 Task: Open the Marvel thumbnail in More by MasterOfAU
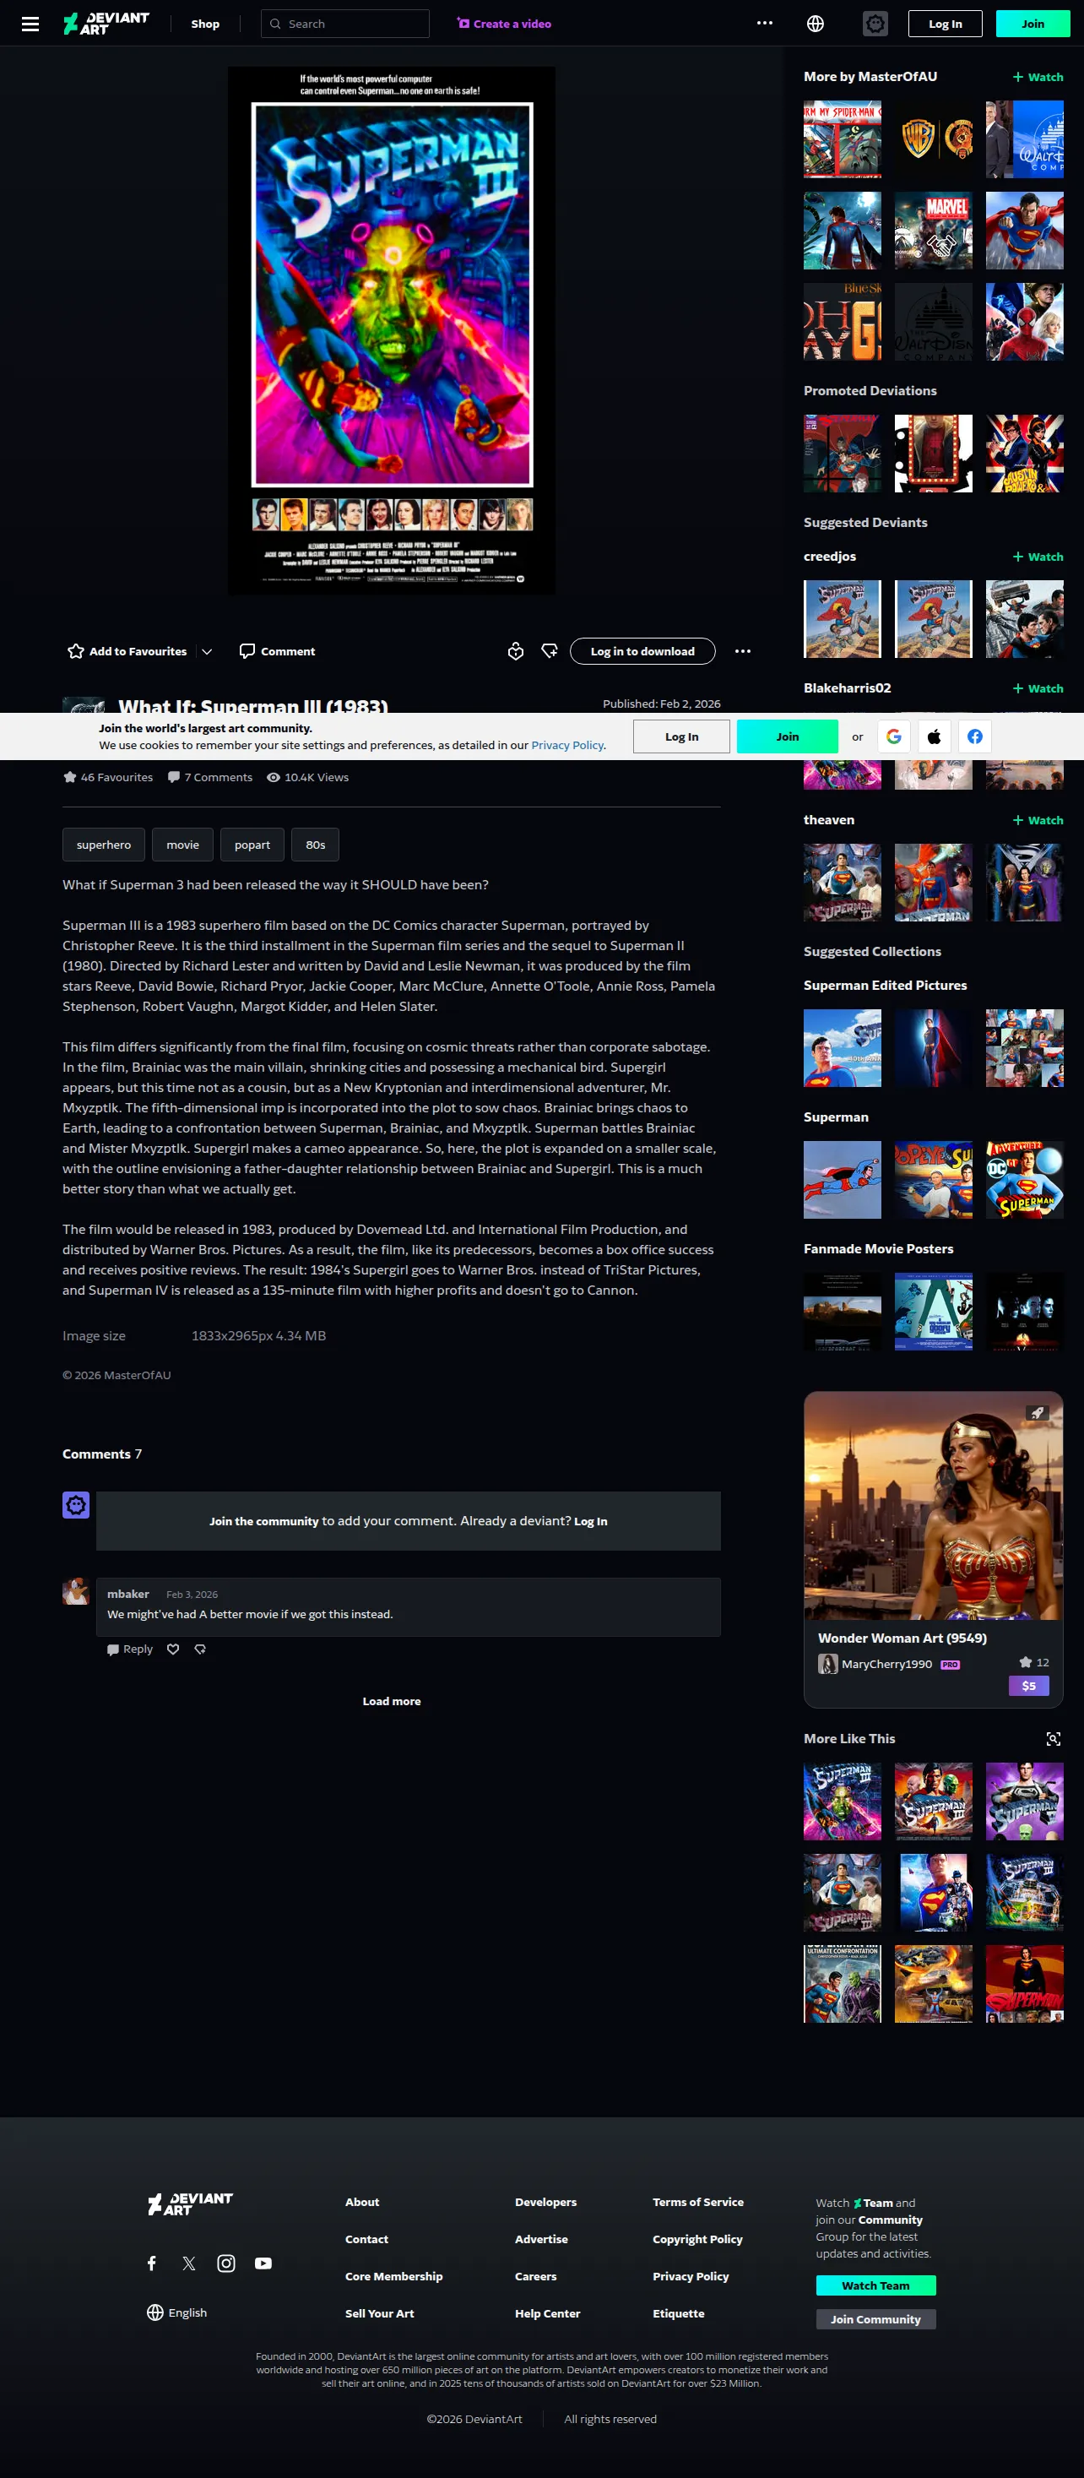coord(933,230)
